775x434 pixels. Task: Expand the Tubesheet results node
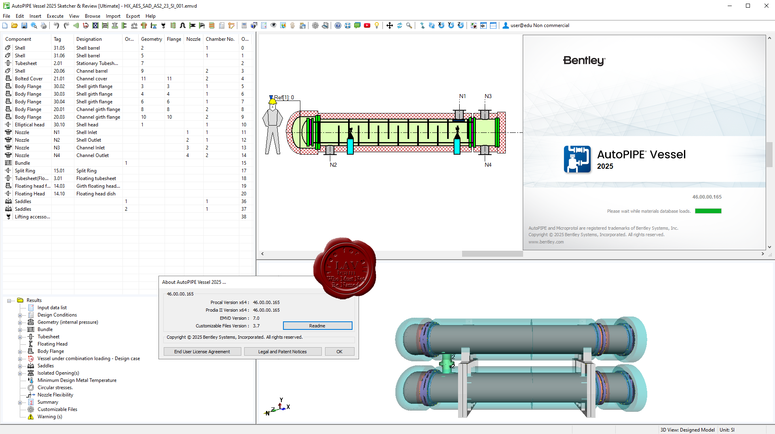tap(20, 337)
